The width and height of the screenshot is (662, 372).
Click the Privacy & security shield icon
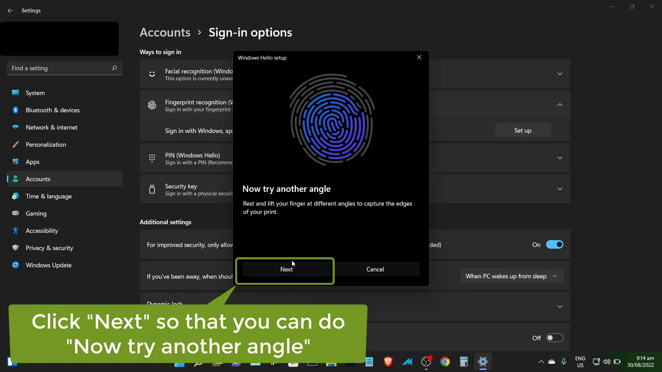(16, 248)
